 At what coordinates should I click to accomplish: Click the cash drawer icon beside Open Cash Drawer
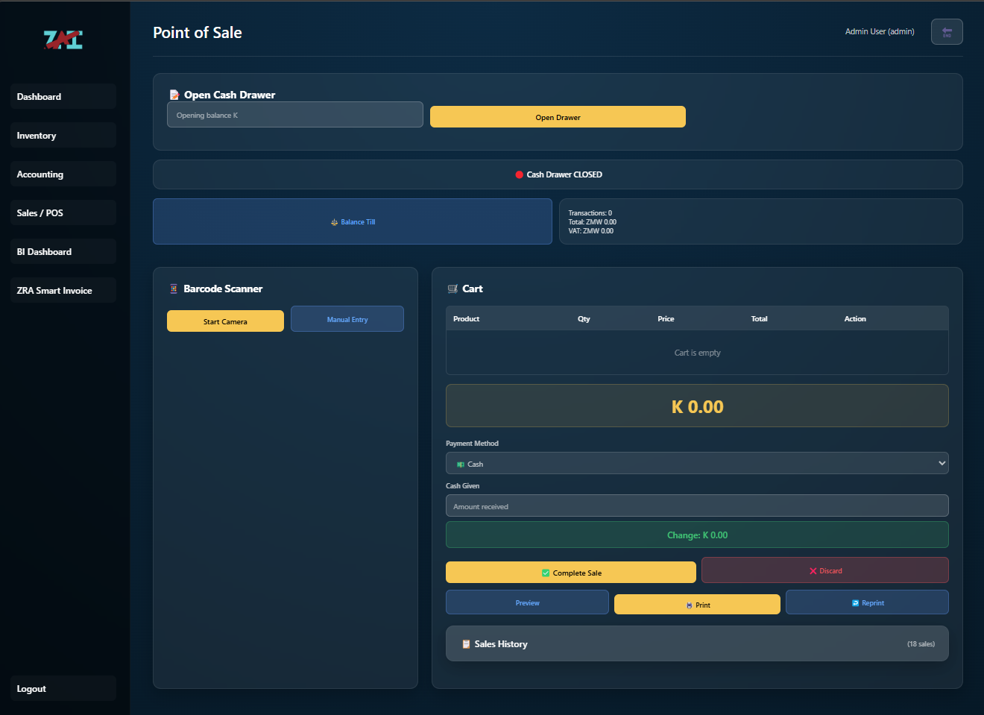(174, 95)
